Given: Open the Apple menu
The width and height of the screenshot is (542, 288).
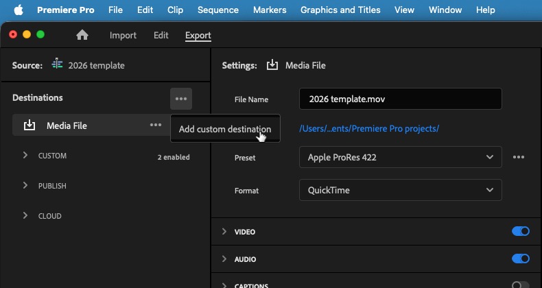Looking at the screenshot, I should click(x=19, y=10).
